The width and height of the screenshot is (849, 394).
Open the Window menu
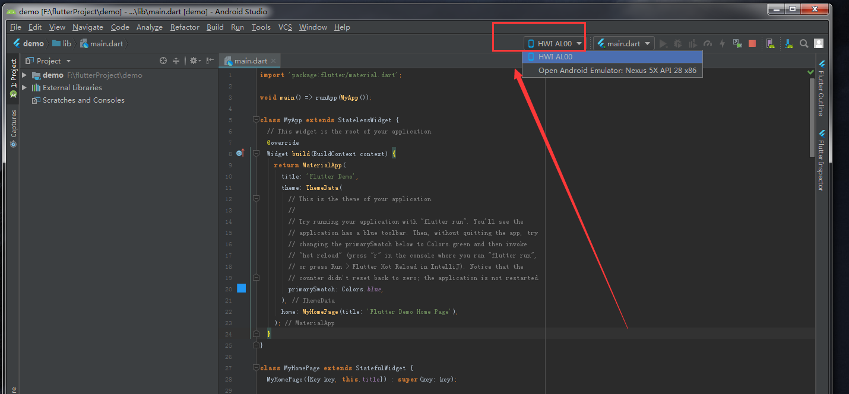click(313, 27)
